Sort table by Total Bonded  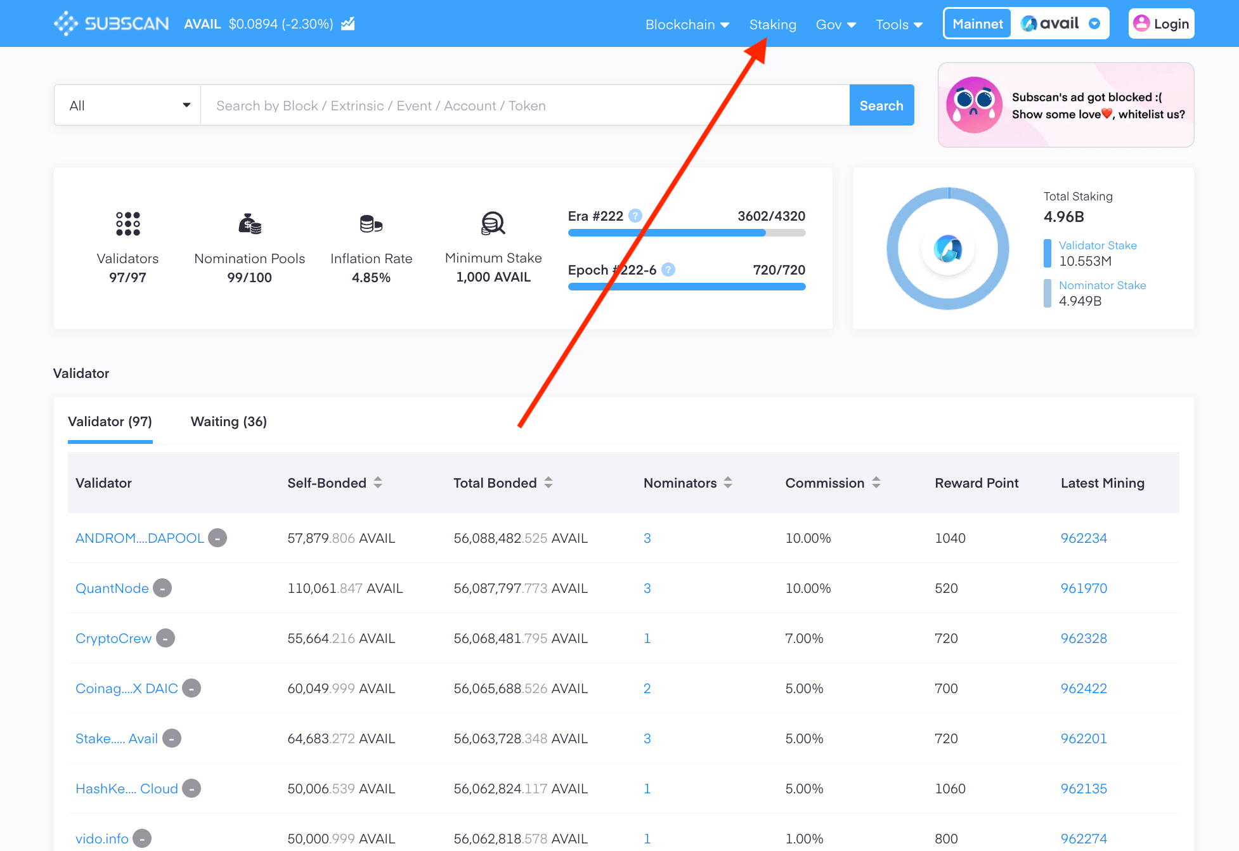point(548,483)
